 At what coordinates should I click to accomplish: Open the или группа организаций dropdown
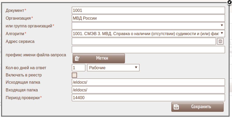click(x=148, y=26)
